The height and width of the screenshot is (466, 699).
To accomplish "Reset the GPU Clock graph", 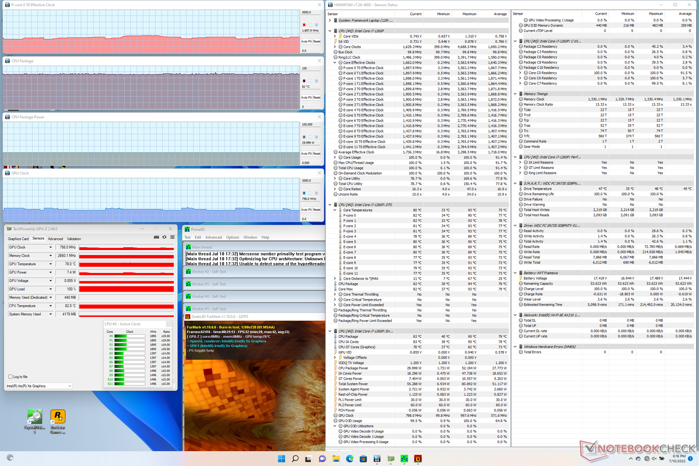I will (x=317, y=210).
